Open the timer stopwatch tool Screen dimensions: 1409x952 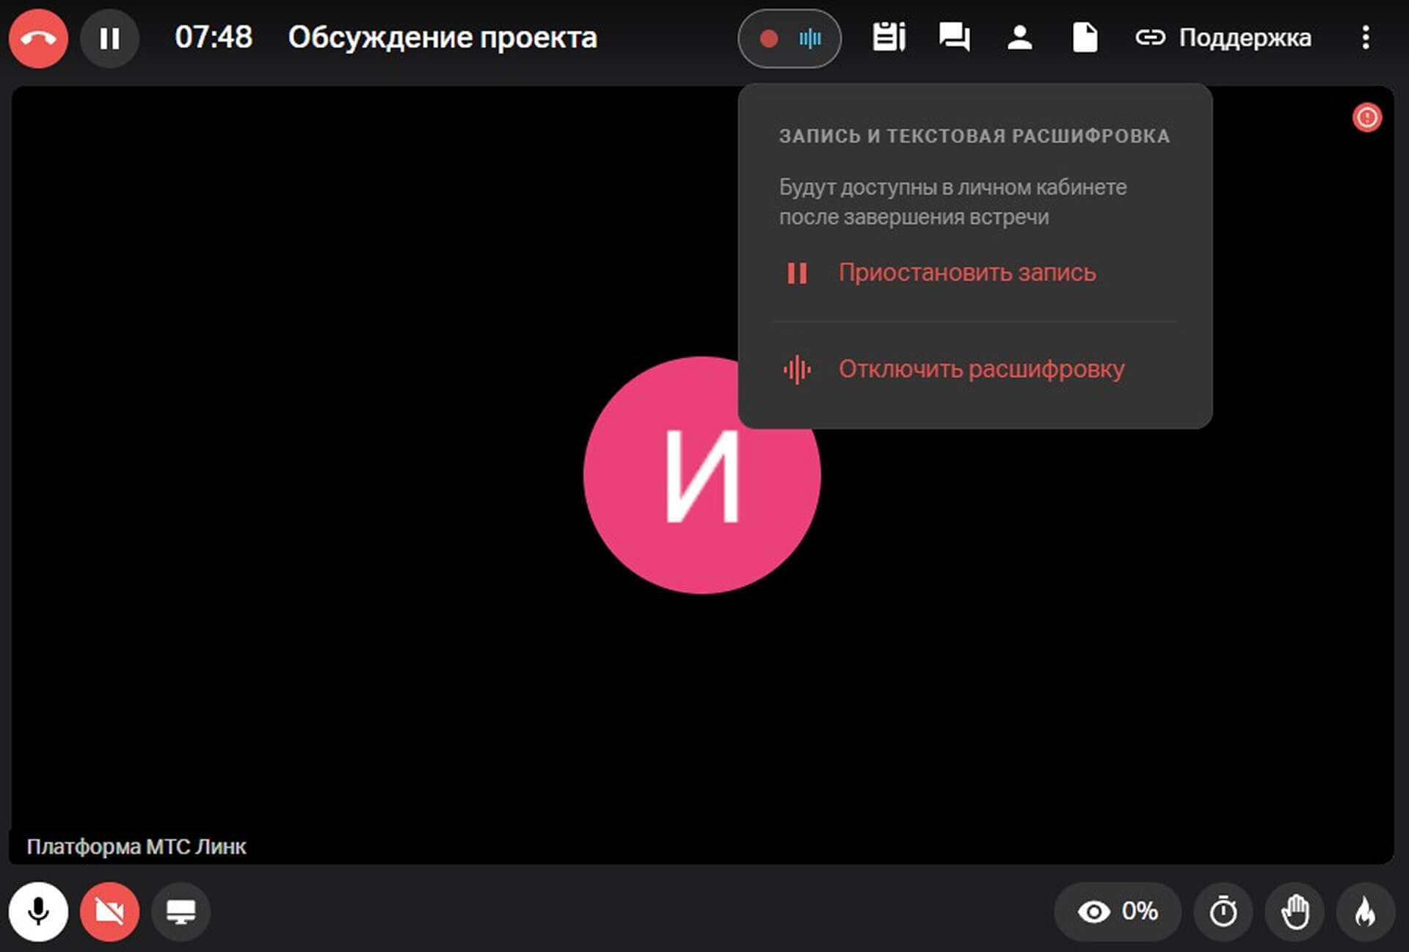pyautogui.click(x=1223, y=912)
